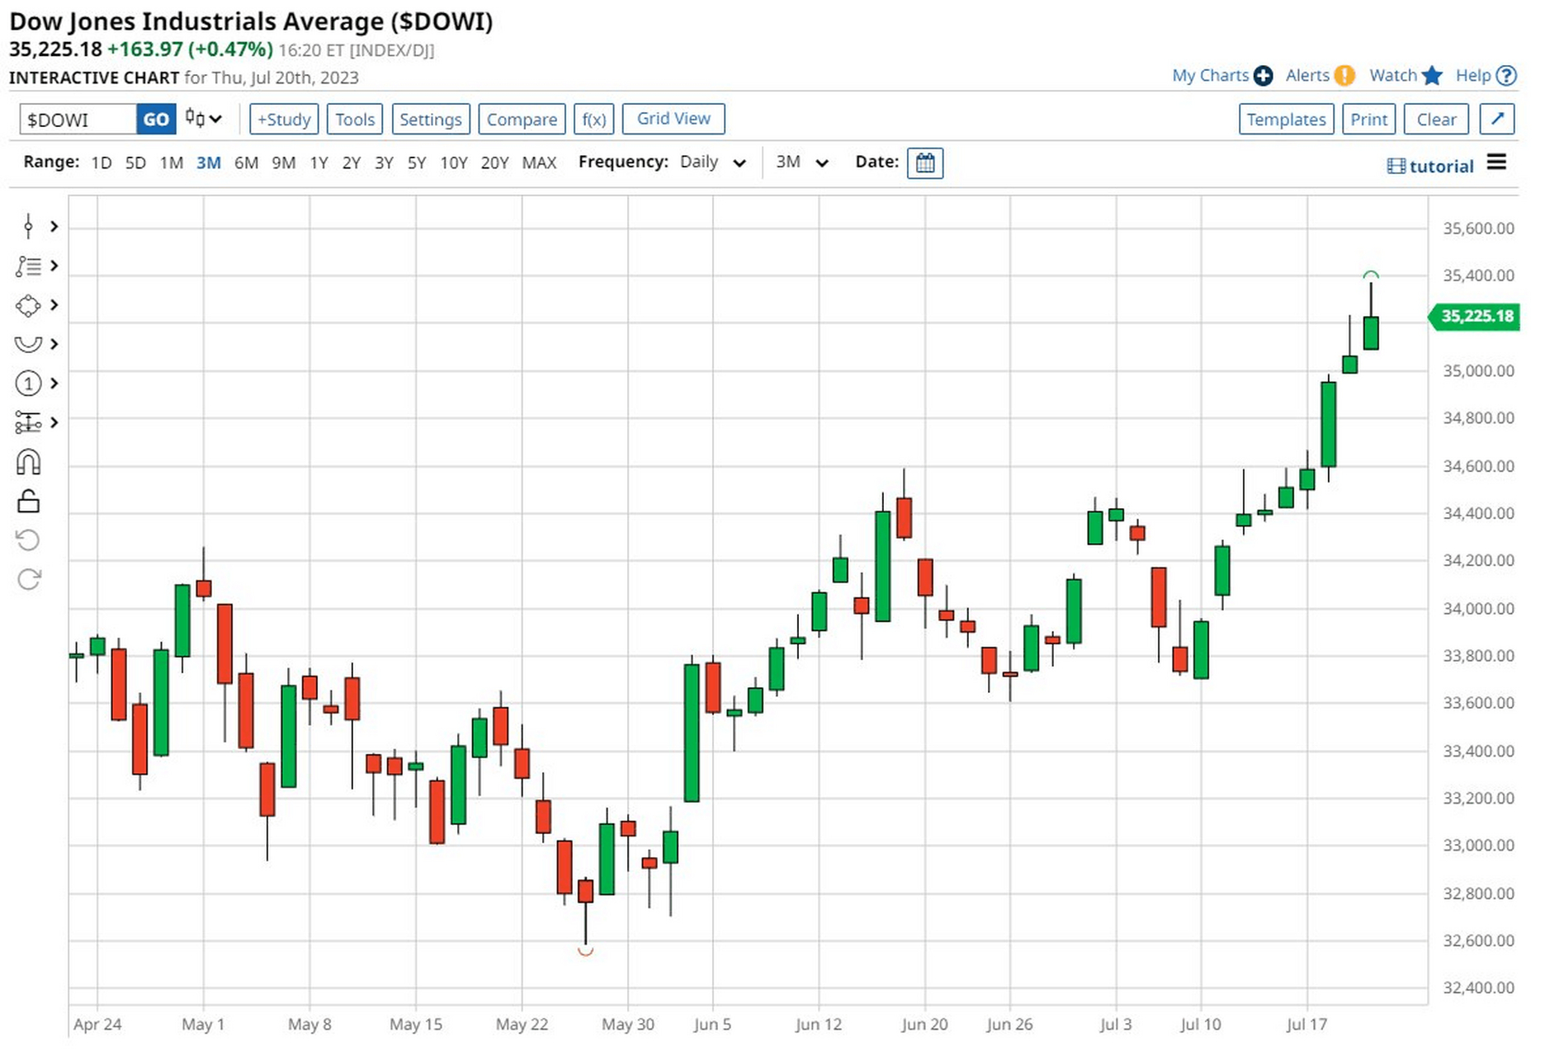Screen dimensions: 1545x1056
Task: Click the Print button
Action: (1368, 119)
